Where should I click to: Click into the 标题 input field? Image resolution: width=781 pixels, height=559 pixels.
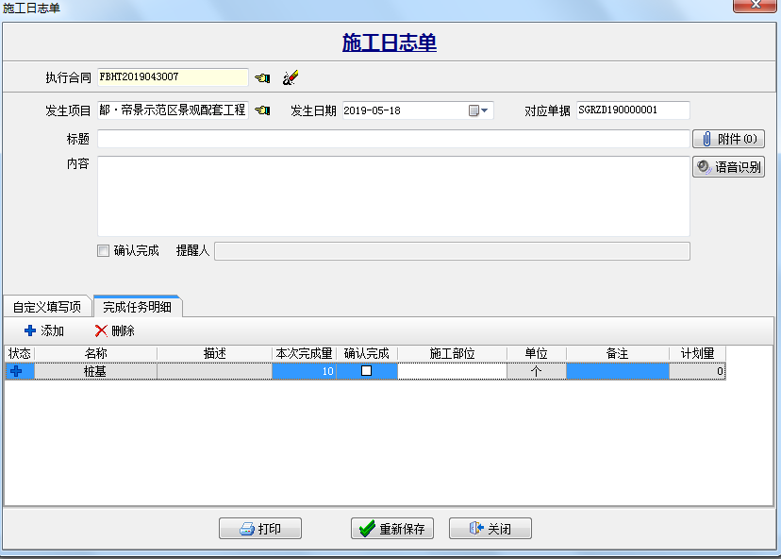[x=393, y=139]
